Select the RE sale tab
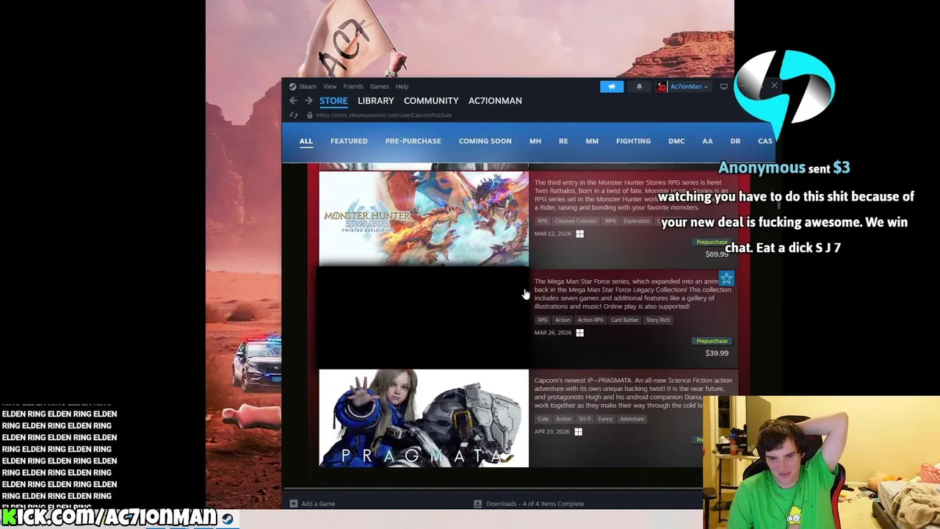The width and height of the screenshot is (940, 529). [x=563, y=141]
